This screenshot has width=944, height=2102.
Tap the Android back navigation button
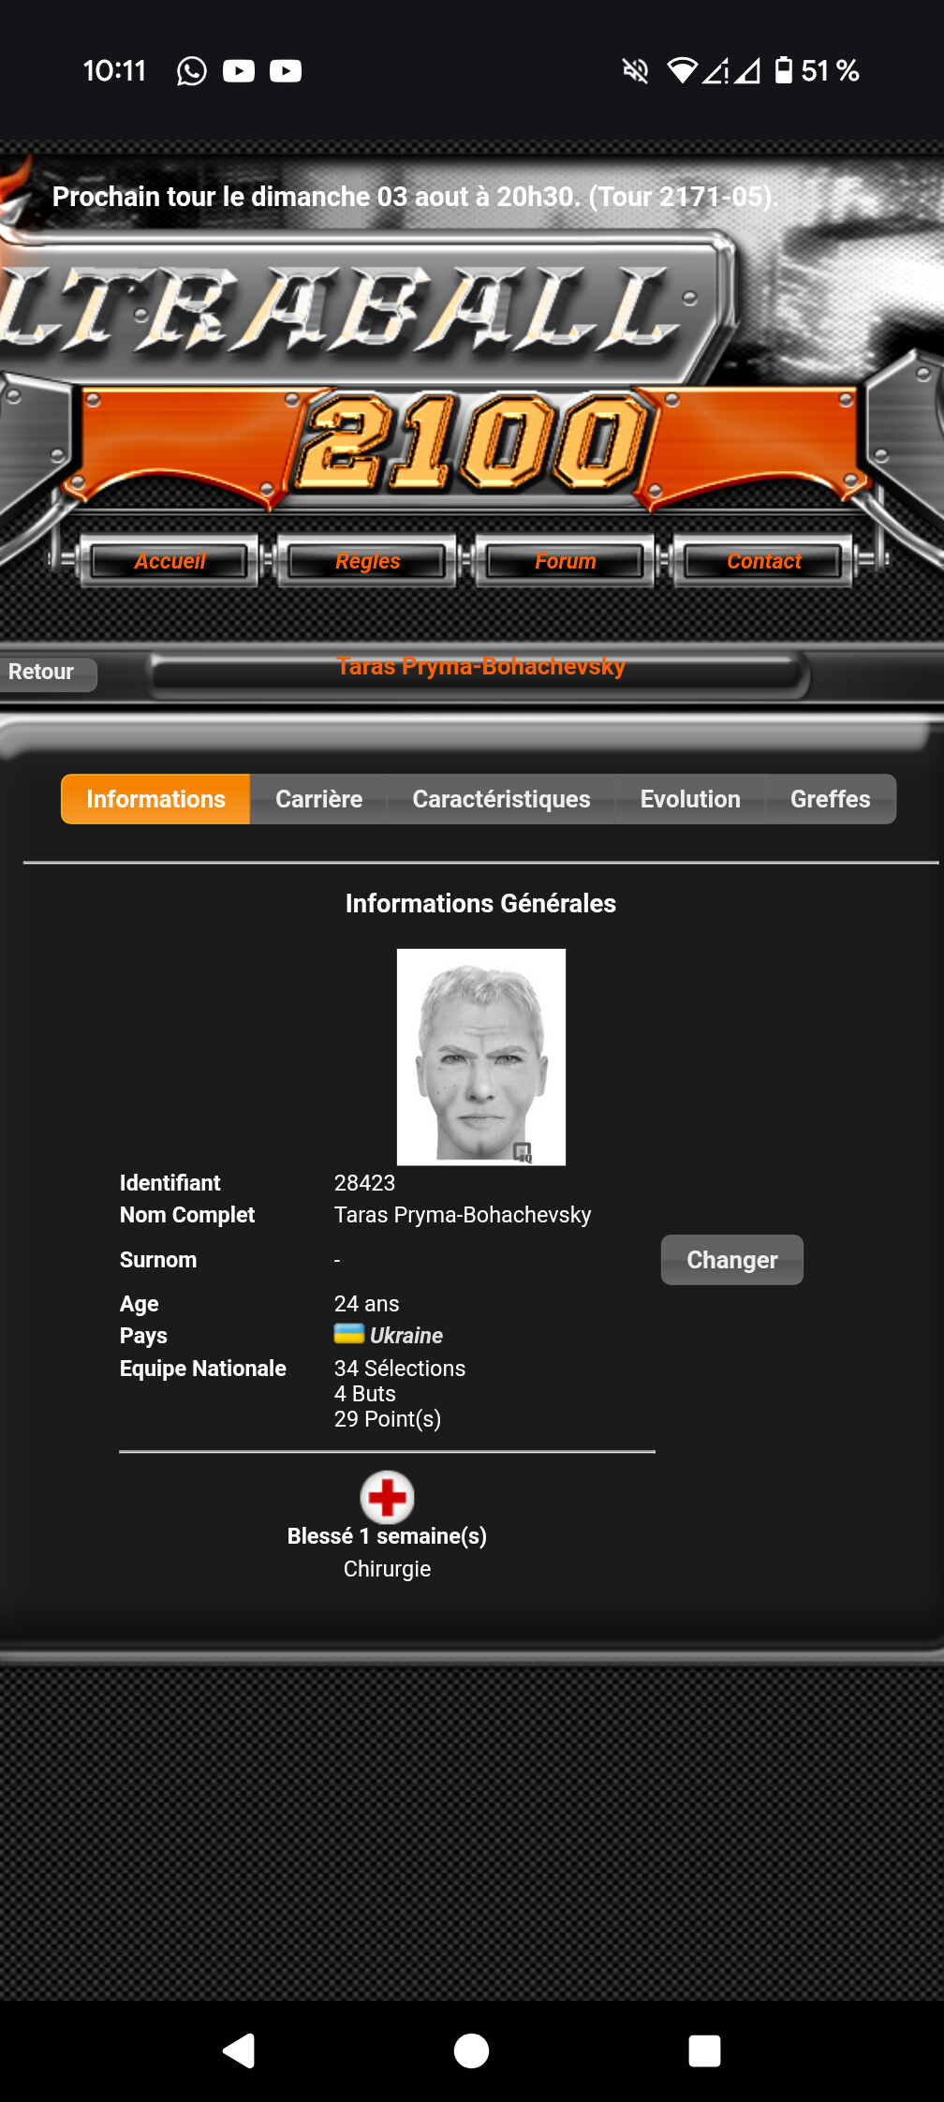tap(239, 2050)
